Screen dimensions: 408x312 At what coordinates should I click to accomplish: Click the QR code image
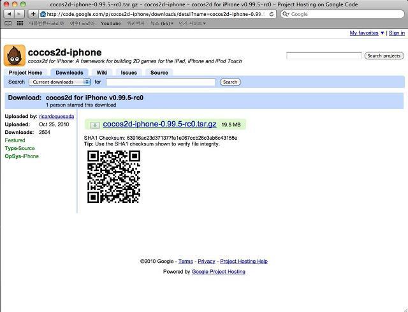pyautogui.click(x=113, y=177)
